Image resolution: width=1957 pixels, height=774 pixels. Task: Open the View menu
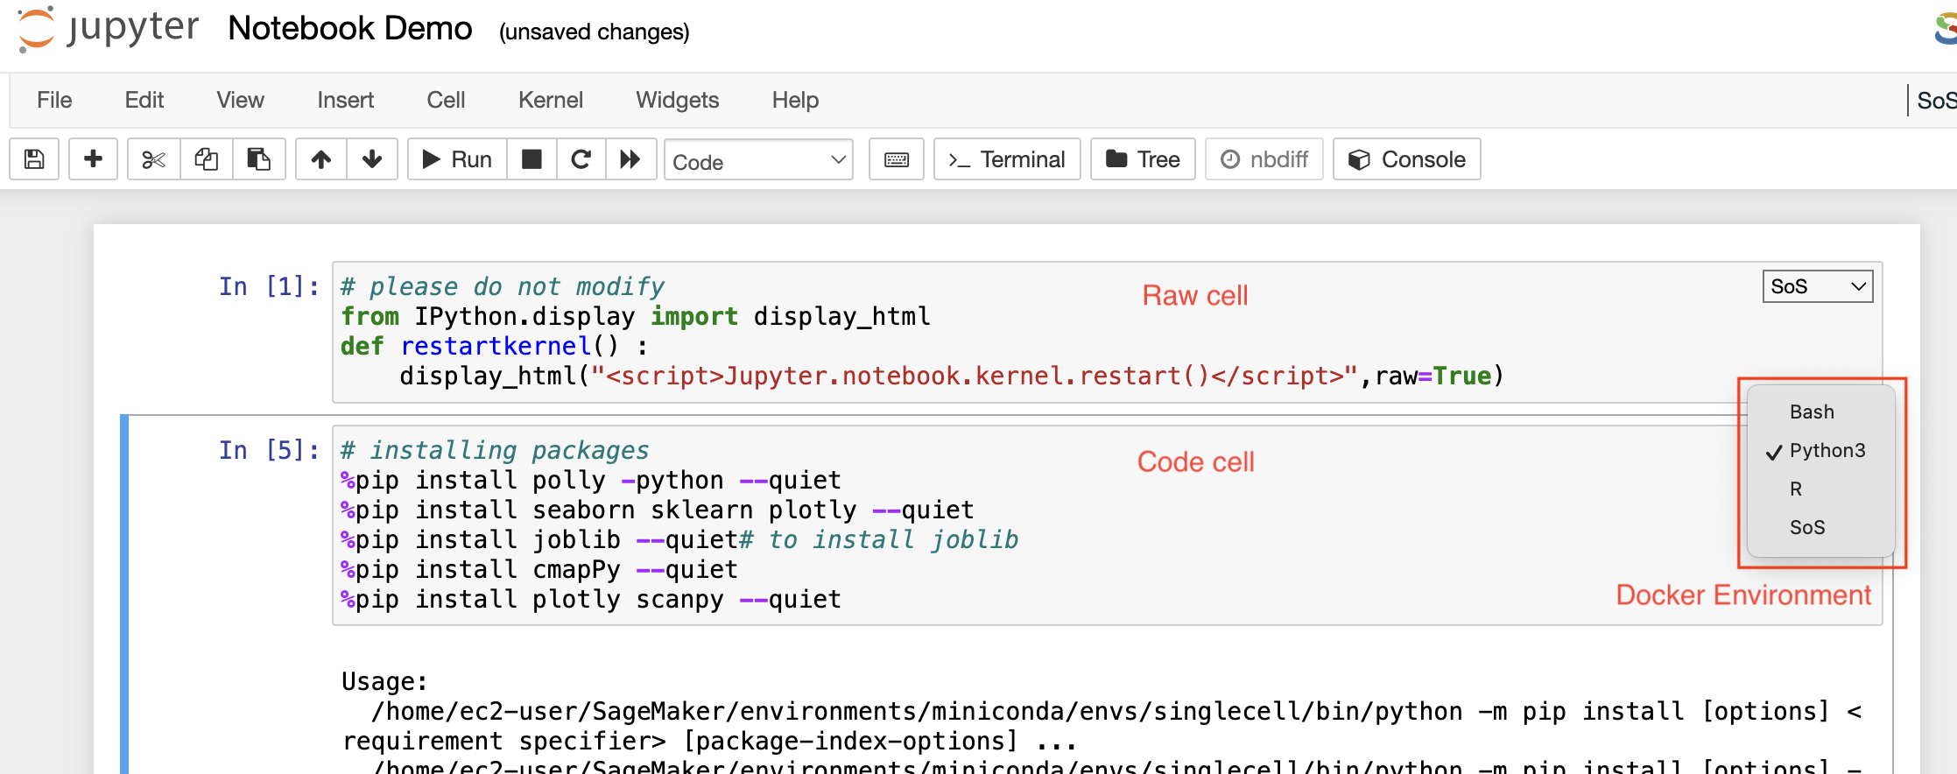point(240,100)
